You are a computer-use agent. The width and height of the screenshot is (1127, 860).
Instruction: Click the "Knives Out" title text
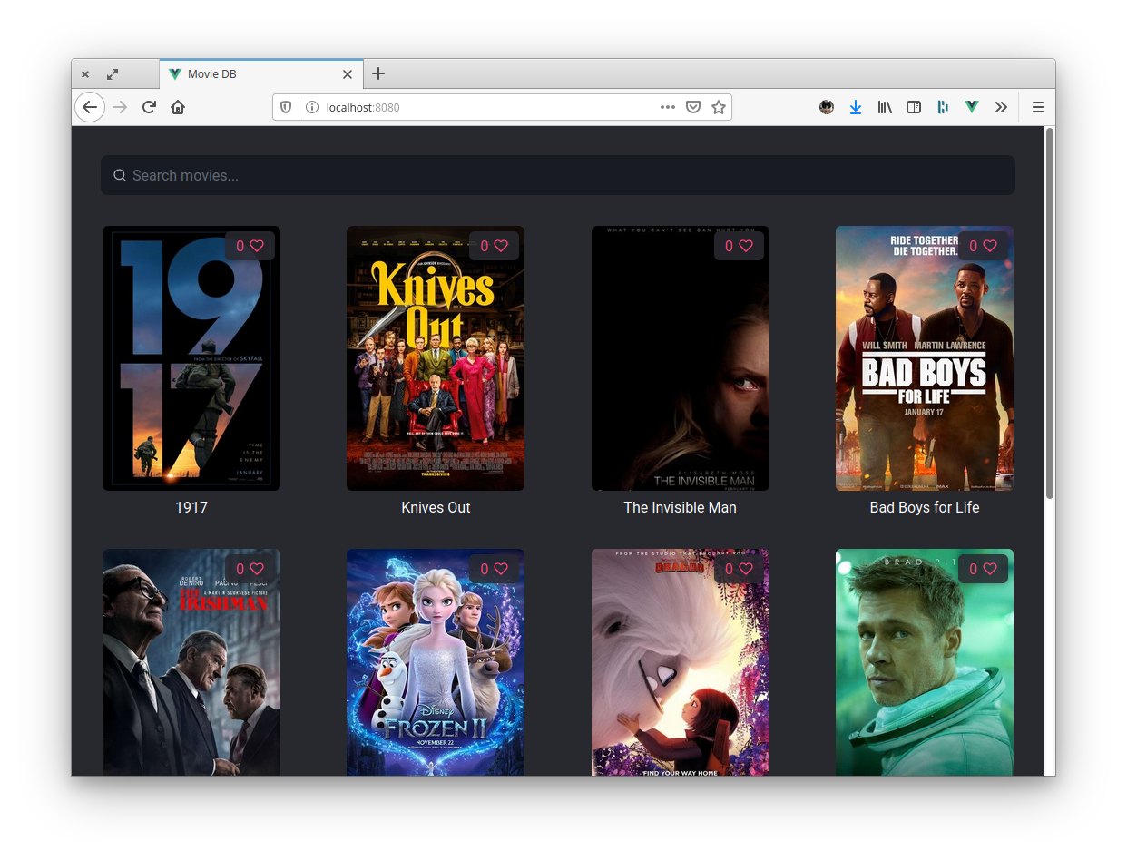pos(436,507)
